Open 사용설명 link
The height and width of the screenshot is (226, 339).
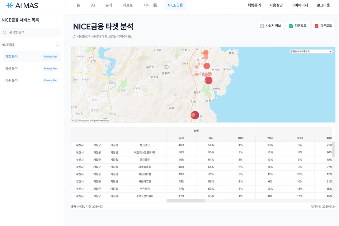(x=276, y=5)
